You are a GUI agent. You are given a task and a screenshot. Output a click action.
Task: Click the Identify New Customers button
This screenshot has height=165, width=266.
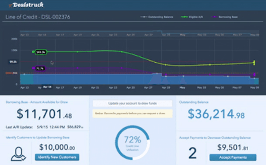pos(57,157)
